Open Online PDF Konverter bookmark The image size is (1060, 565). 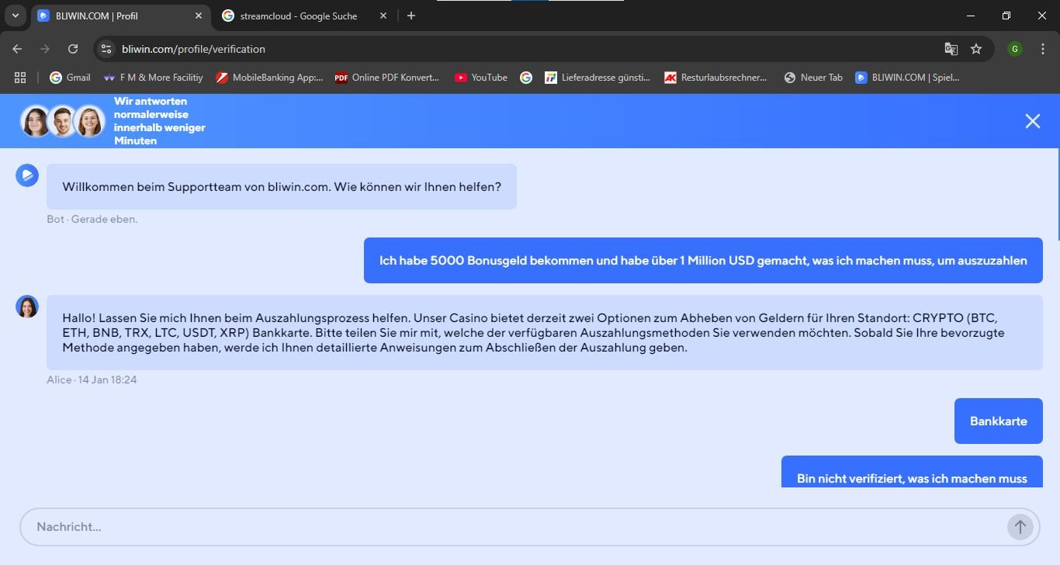[x=386, y=78]
